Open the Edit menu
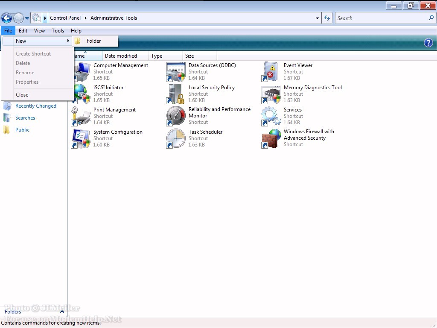This screenshot has height=328, width=437. click(x=23, y=31)
